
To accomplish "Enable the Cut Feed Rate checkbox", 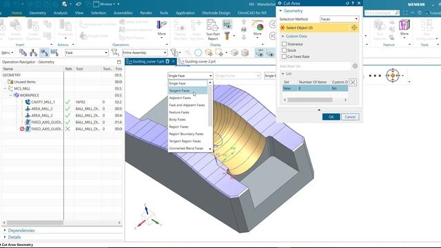I will (285, 56).
